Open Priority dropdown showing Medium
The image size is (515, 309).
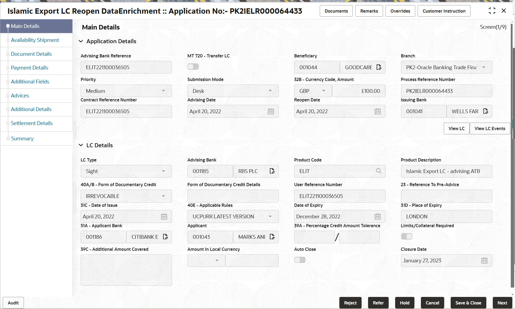126,91
